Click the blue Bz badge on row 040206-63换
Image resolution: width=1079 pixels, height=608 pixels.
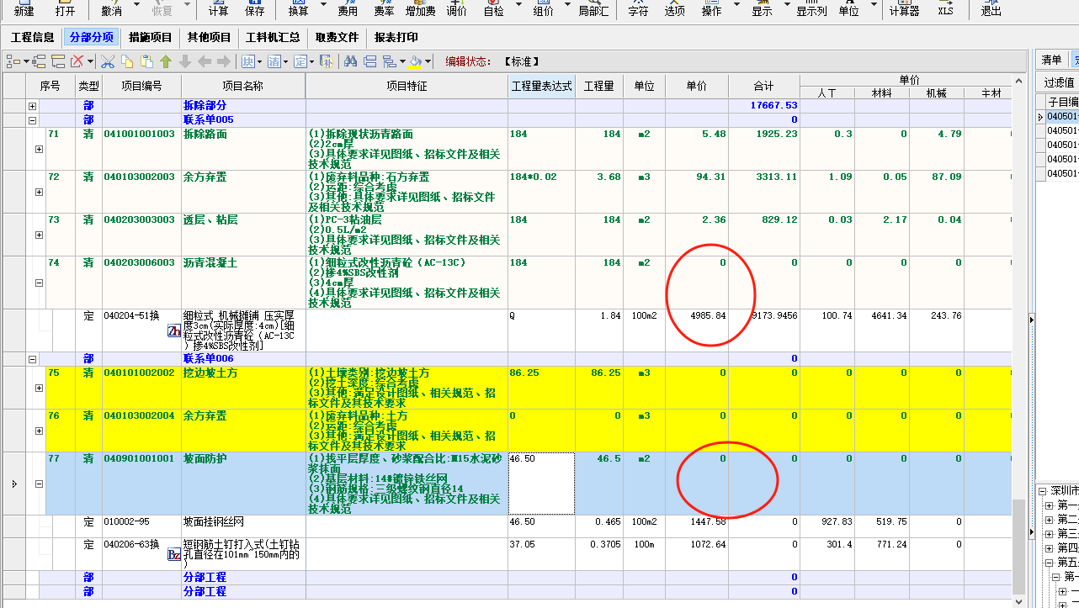pyautogui.click(x=174, y=554)
